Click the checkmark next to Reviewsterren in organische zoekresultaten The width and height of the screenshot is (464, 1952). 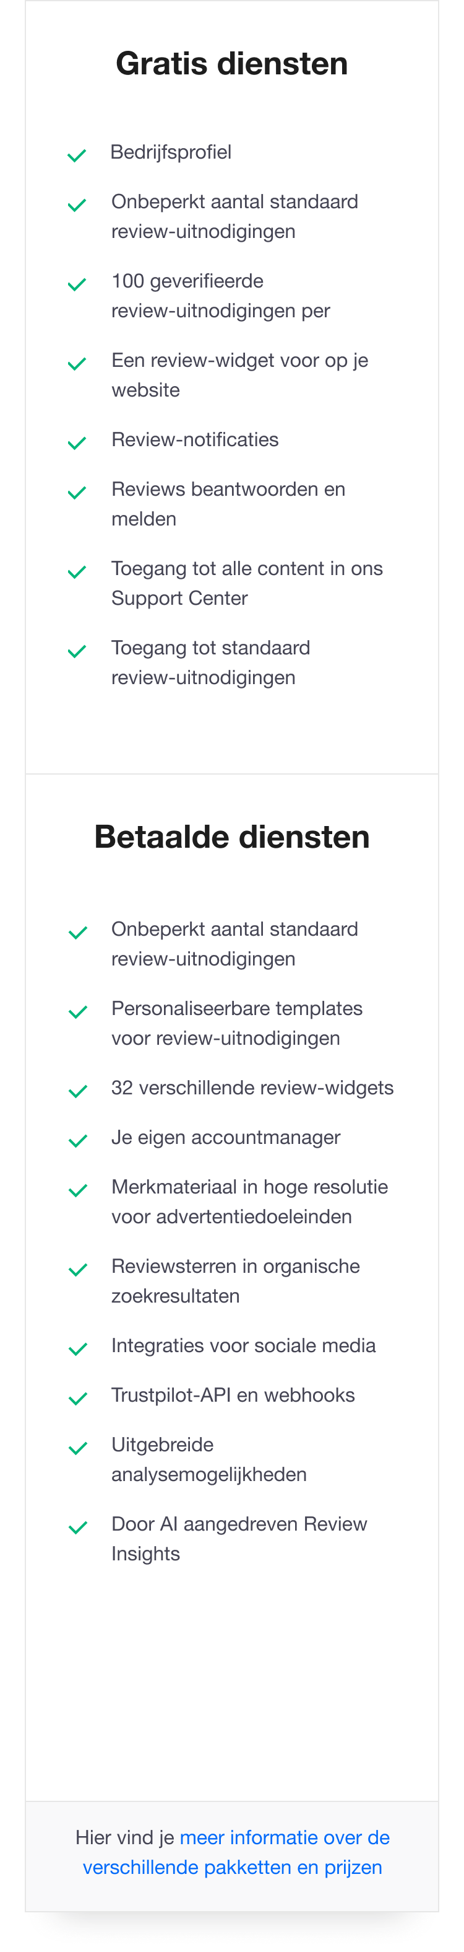[77, 1268]
